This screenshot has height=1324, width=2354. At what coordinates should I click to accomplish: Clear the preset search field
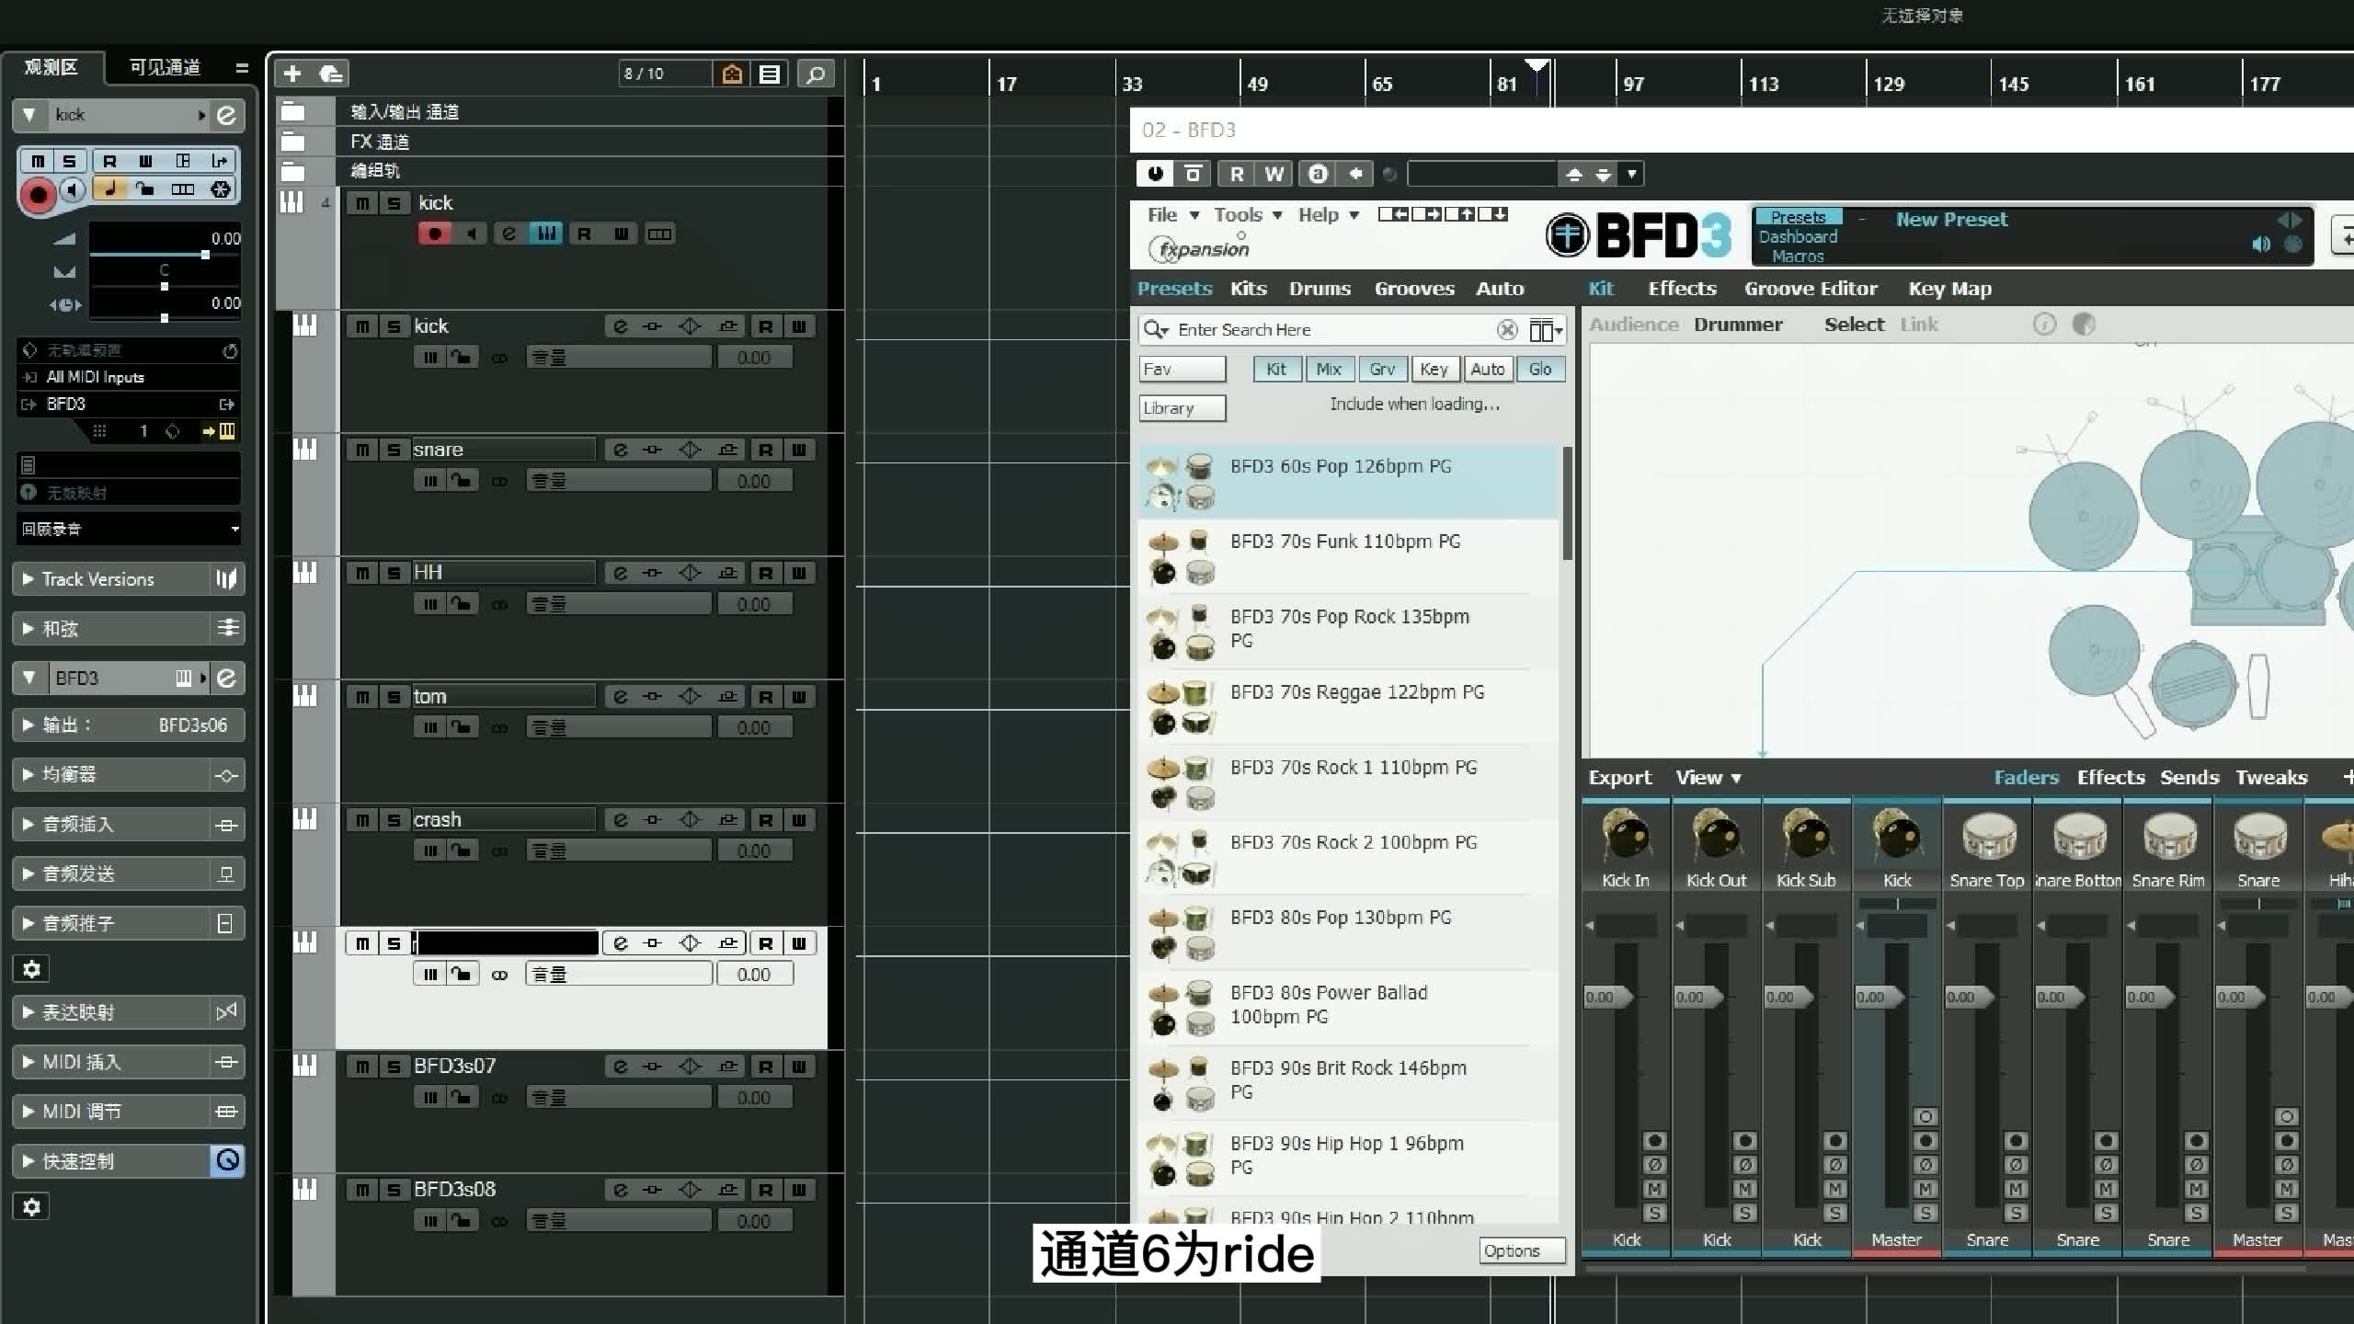1506,329
